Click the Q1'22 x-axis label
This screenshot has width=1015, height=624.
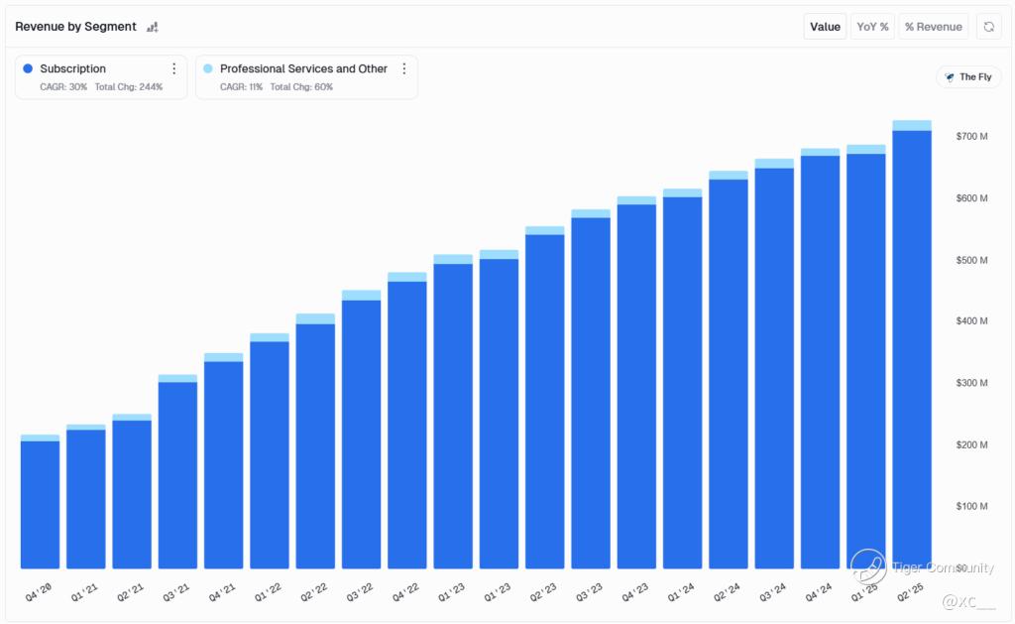pos(268,591)
